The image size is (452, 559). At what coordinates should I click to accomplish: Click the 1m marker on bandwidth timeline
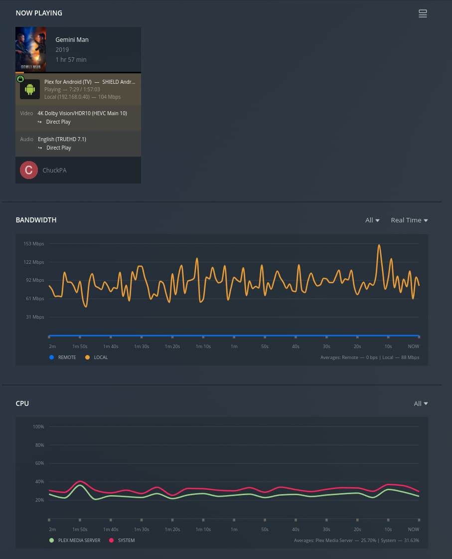[x=234, y=346]
